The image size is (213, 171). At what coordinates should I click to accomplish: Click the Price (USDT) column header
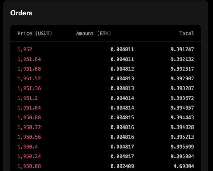pyautogui.click(x=35, y=34)
